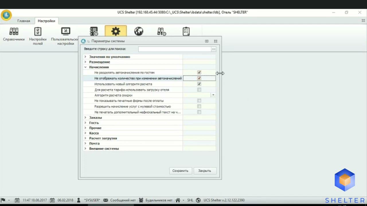Click the Сохранить button
The height and width of the screenshot is (206, 367).
coord(180,171)
